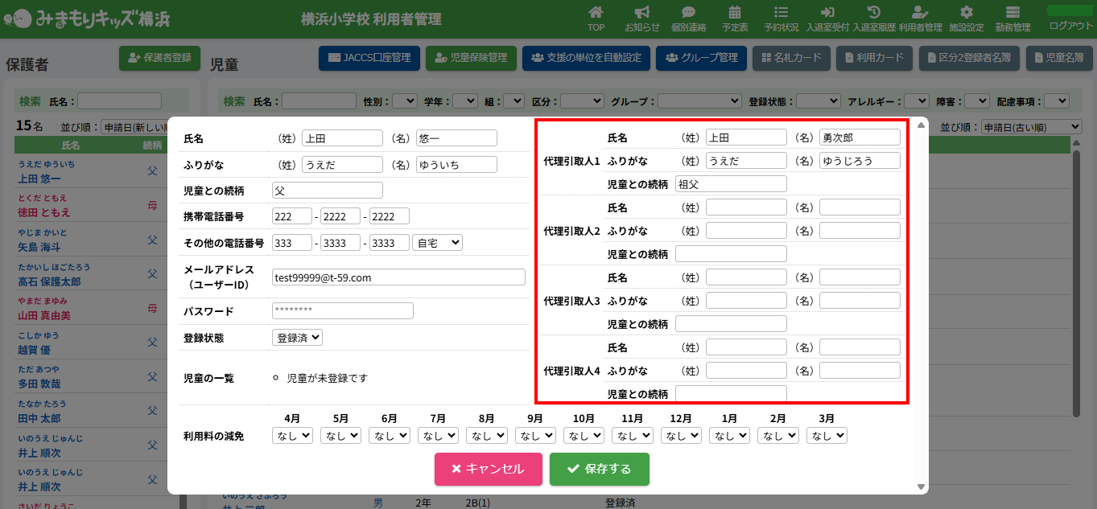Open 勤務管理 icon in header
This screenshot has height=509, width=1097.
[x=1012, y=14]
